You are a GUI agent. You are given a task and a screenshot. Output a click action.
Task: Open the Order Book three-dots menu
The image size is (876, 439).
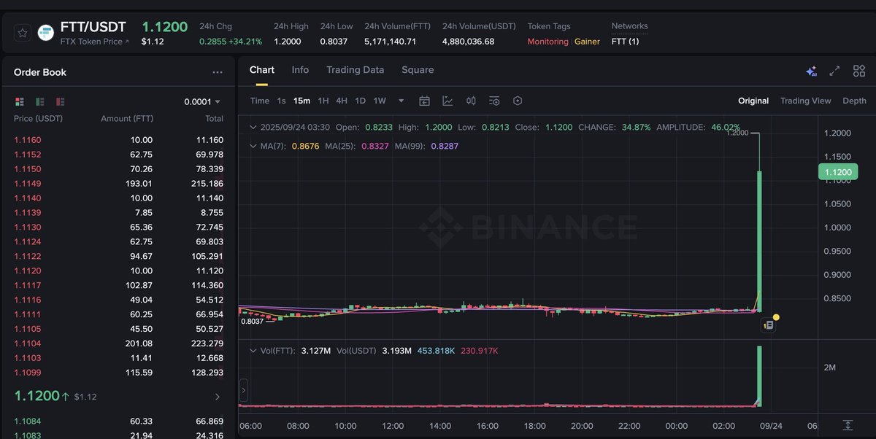coord(218,72)
